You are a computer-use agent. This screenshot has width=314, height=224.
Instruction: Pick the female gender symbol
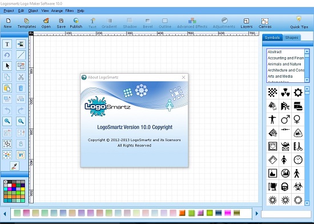click(x=297, y=119)
